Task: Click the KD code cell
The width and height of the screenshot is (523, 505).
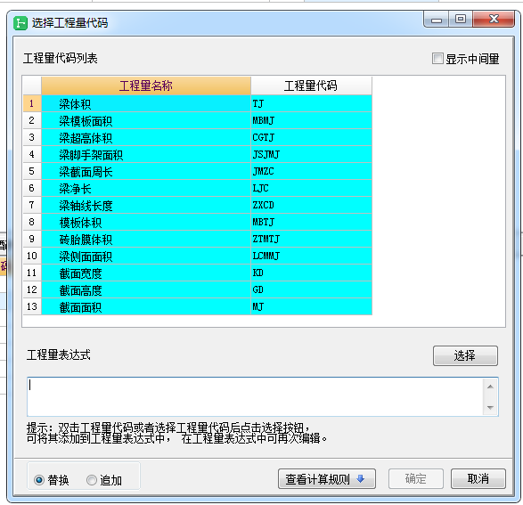Action: (311, 273)
